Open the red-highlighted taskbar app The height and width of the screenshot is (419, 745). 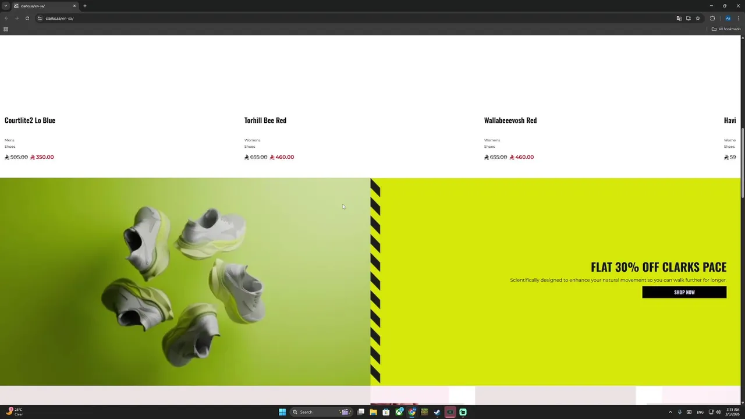click(x=450, y=412)
